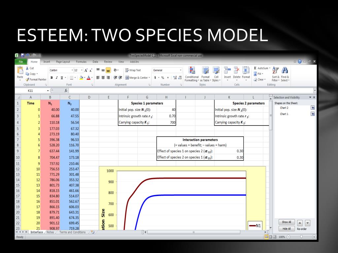This screenshot has height=253, width=338.
Task: Click Decrease Decimal icon
Action: [180, 78]
